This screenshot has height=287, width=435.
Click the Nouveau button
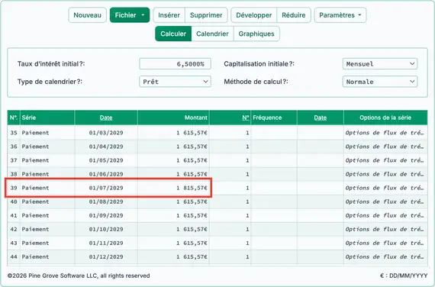pos(88,15)
